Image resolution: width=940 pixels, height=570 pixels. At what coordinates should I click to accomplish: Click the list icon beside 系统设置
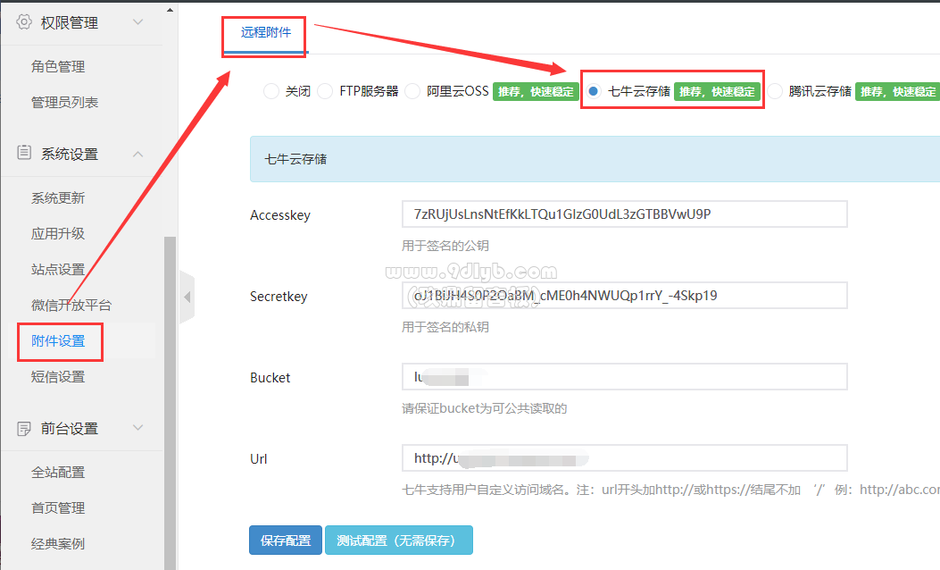[x=24, y=153]
